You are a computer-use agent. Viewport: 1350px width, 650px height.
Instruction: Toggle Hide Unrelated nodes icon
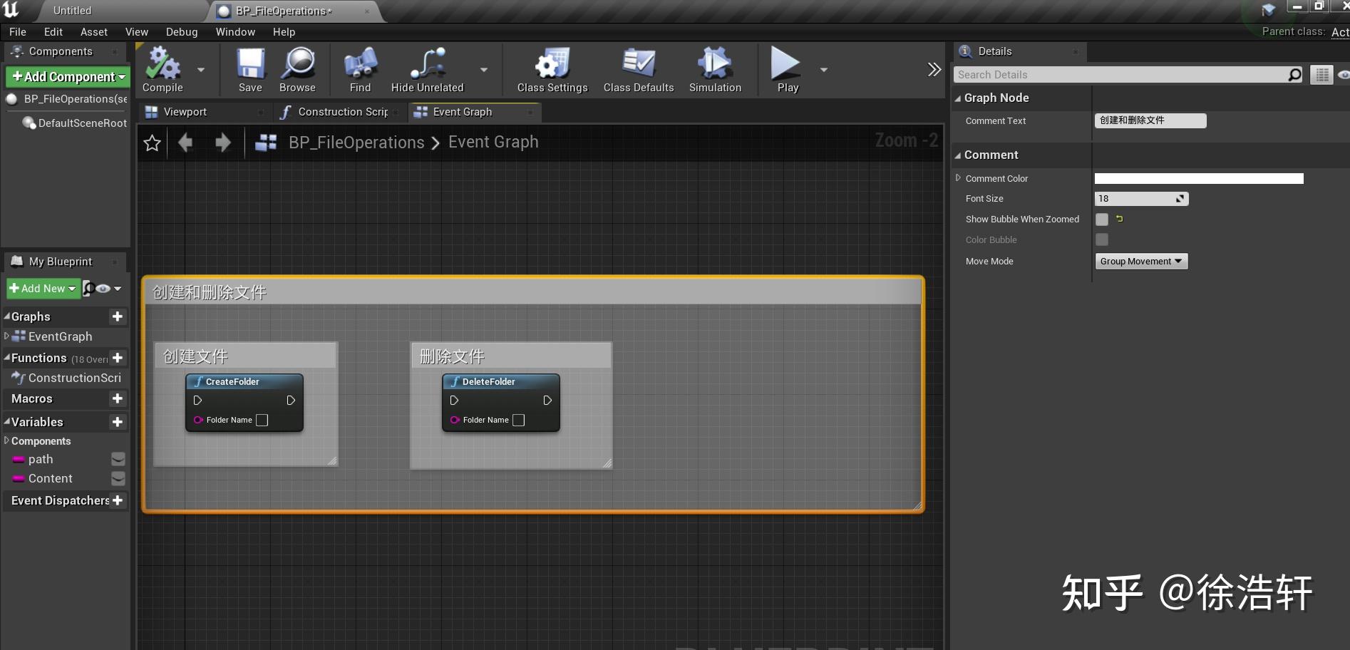tap(428, 63)
